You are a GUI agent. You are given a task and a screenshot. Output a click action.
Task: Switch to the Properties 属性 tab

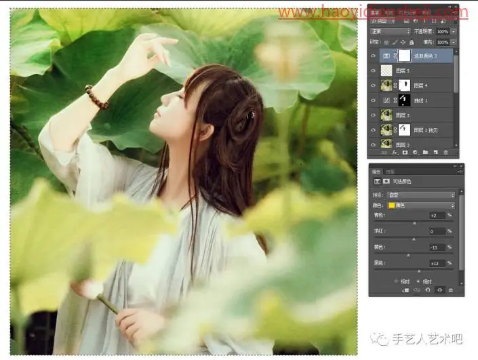coord(376,172)
